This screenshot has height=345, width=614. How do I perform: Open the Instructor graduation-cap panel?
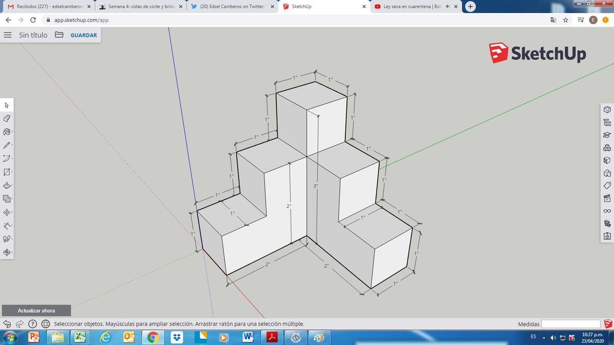607,135
